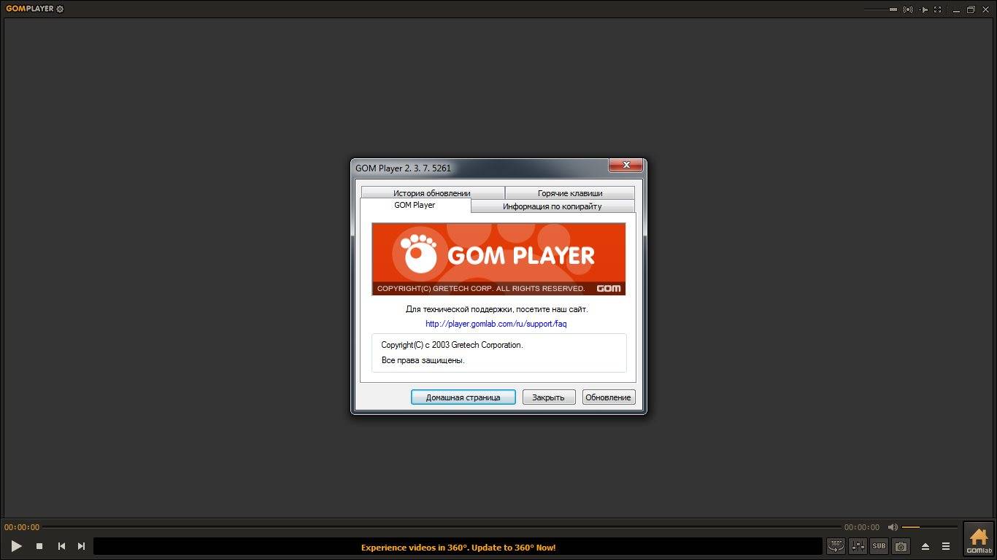Switch to the История обновлений tab

432,193
